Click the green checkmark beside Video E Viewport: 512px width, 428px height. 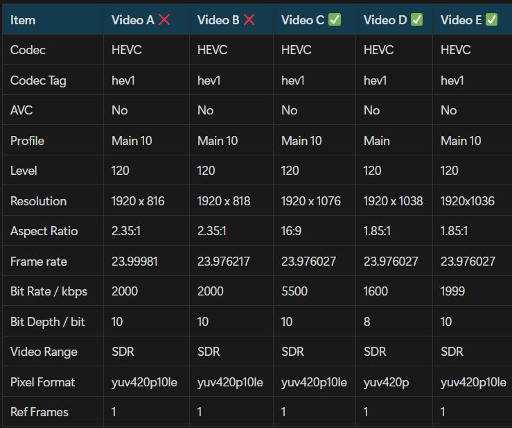[x=491, y=19]
